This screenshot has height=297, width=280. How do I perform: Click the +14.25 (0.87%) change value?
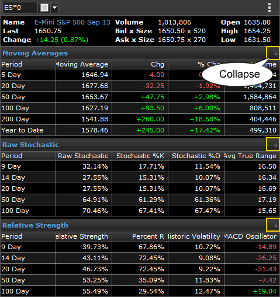[61, 40]
